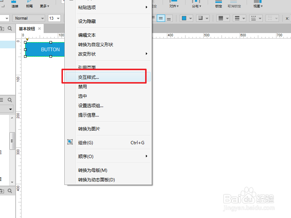Open the 分布 distribute dropdown
291x218 pixels.
point(196,4)
